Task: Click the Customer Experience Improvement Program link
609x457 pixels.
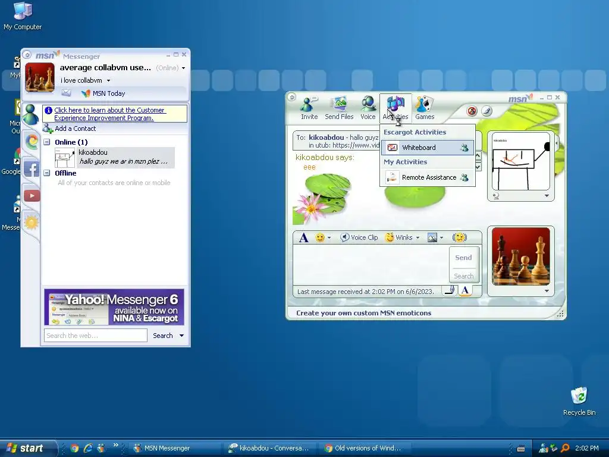Action: [110, 114]
